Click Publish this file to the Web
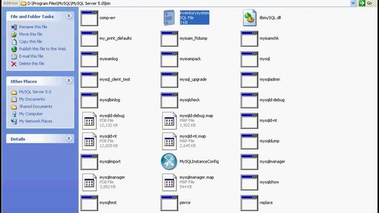 (43, 49)
